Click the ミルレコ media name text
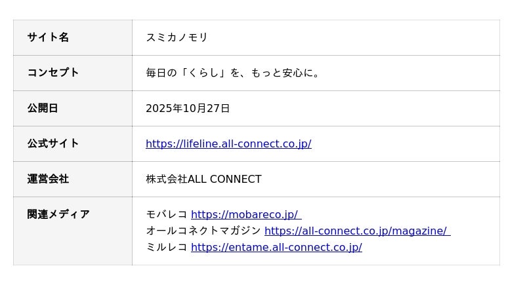 tap(167, 248)
